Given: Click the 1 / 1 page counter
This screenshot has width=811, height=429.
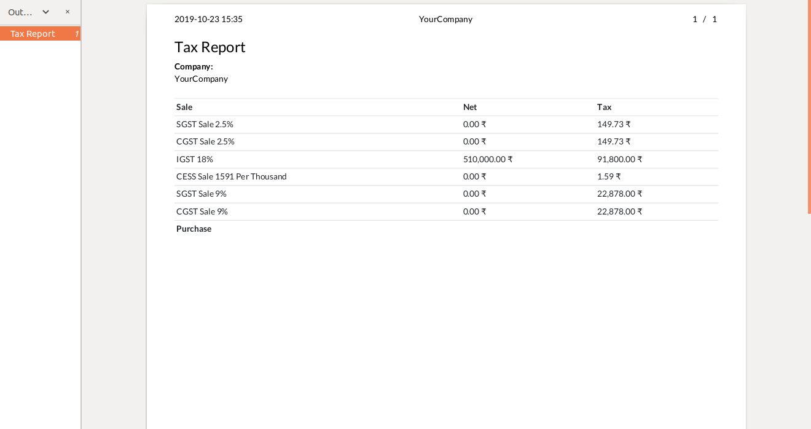Looking at the screenshot, I should pos(705,19).
